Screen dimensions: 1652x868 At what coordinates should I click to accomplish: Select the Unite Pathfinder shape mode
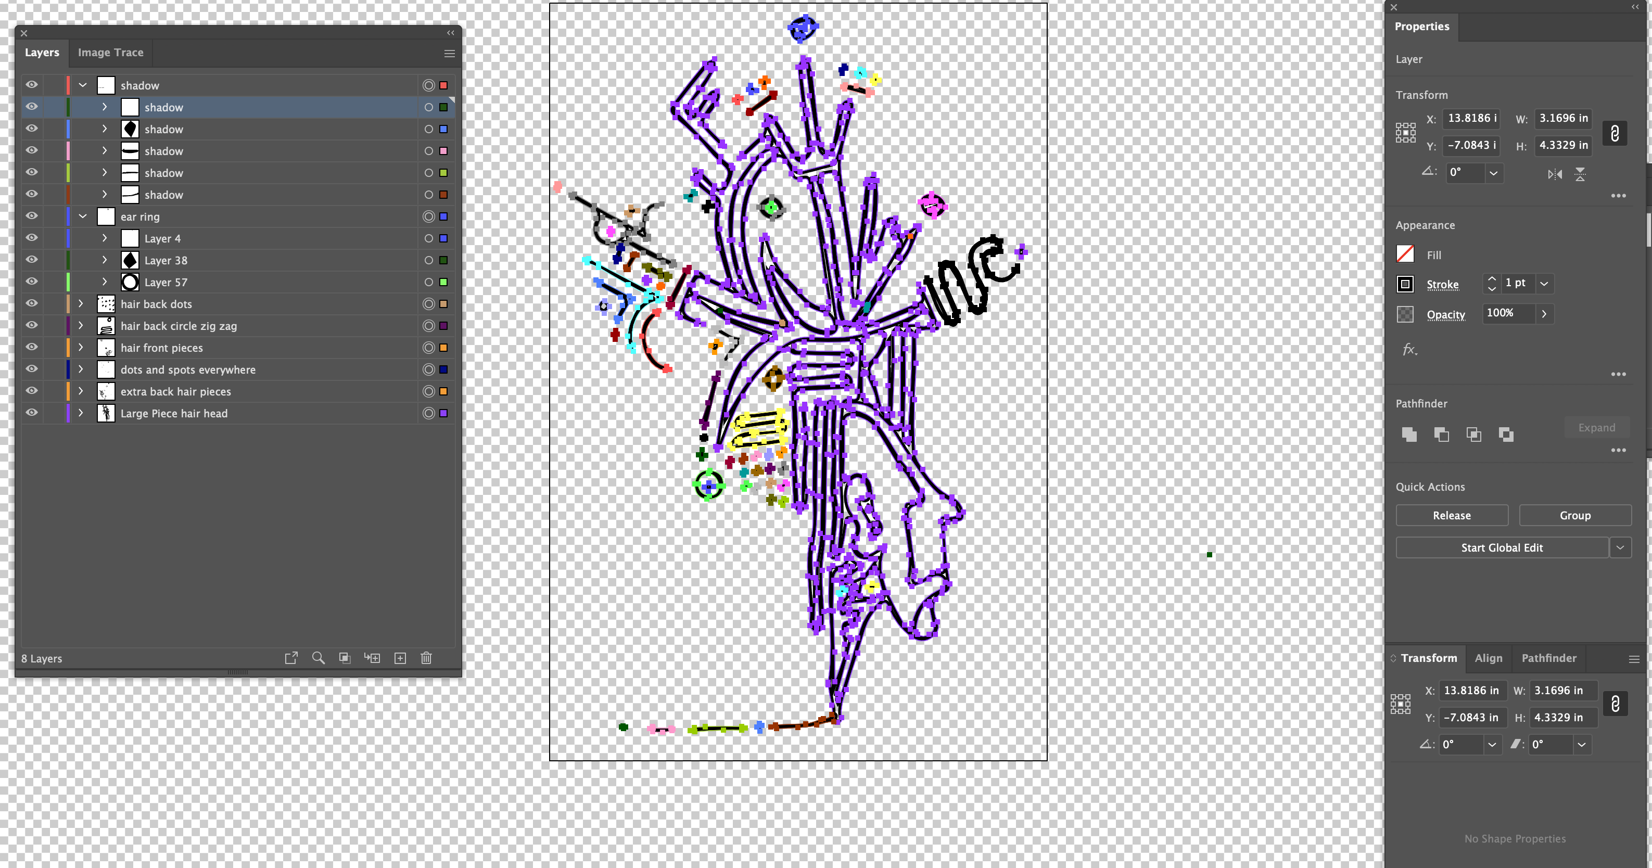(x=1409, y=434)
